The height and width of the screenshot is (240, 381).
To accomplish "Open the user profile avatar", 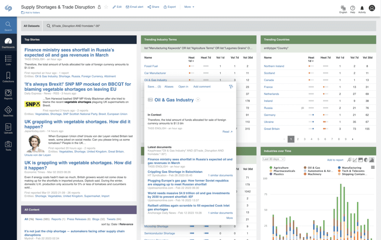I will (372, 8).
